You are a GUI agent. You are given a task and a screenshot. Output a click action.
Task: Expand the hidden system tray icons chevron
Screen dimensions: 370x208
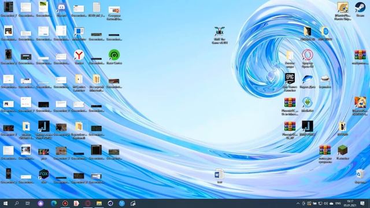point(298,203)
